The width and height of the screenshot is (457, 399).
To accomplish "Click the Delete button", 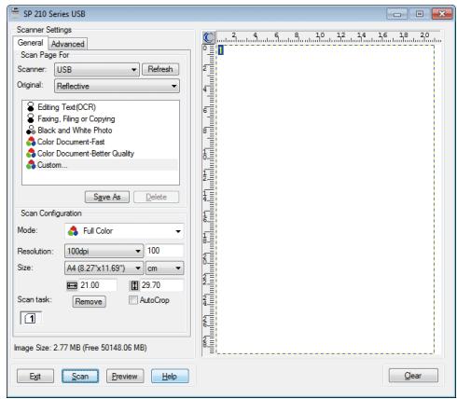I will pos(156,197).
